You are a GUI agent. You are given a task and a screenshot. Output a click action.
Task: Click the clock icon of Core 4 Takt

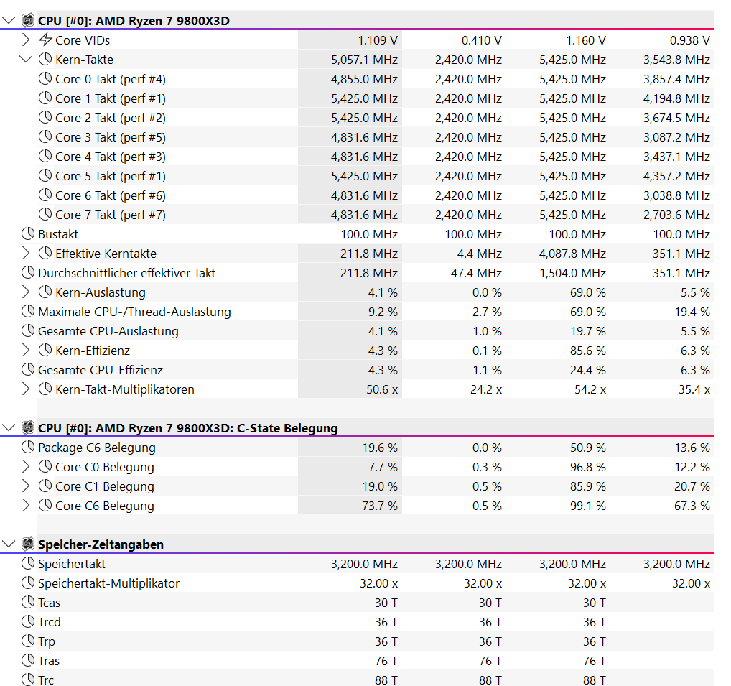(x=45, y=156)
